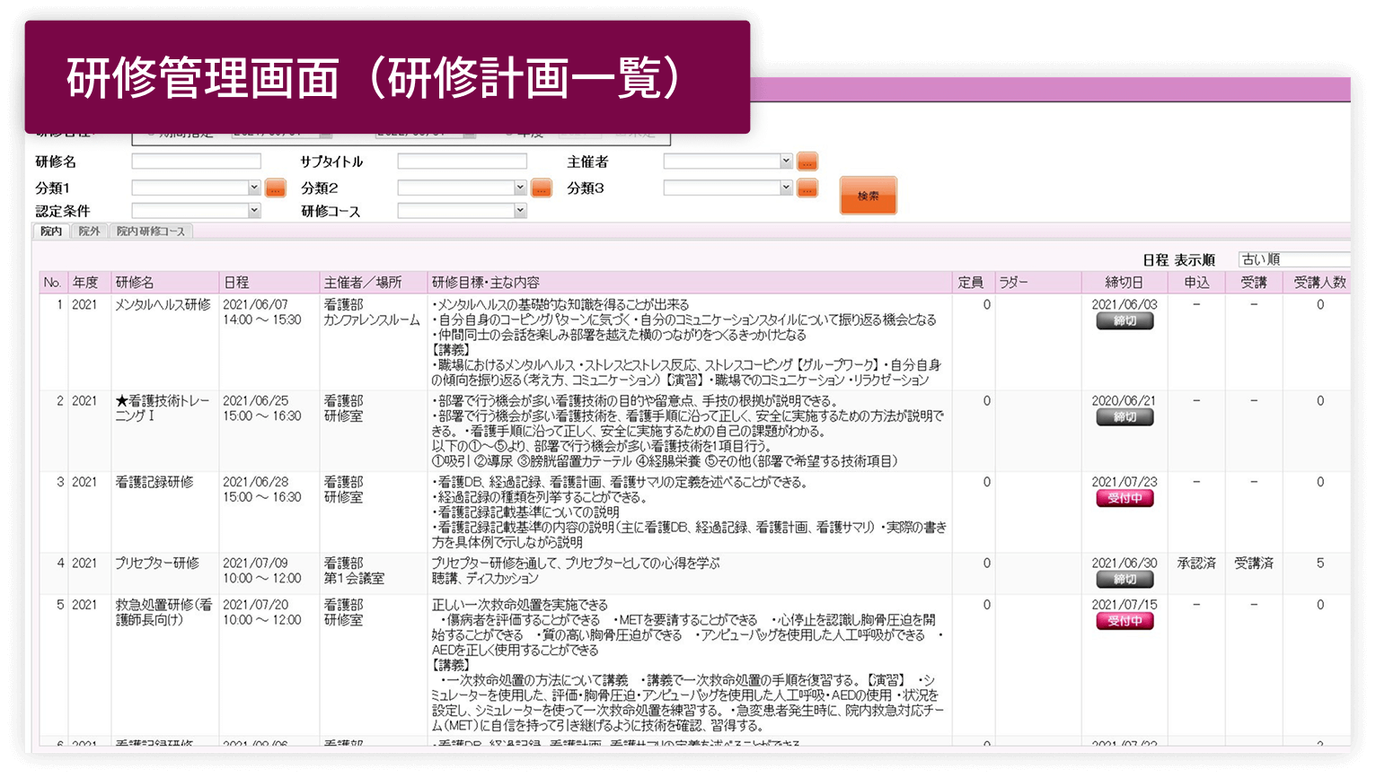Image resolution: width=1376 pixels, height=778 pixels.
Task: Click the 締切 badge on the メンタルヘルス研修 row
Action: pyautogui.click(x=1125, y=320)
